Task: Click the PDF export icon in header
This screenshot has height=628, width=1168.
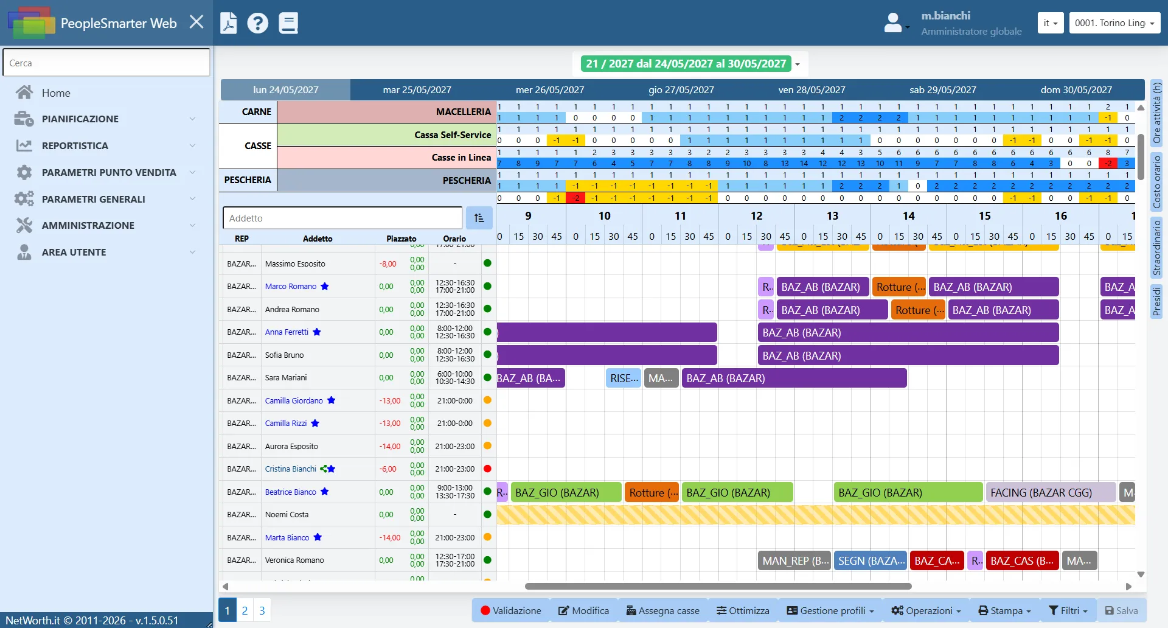Action: (228, 23)
